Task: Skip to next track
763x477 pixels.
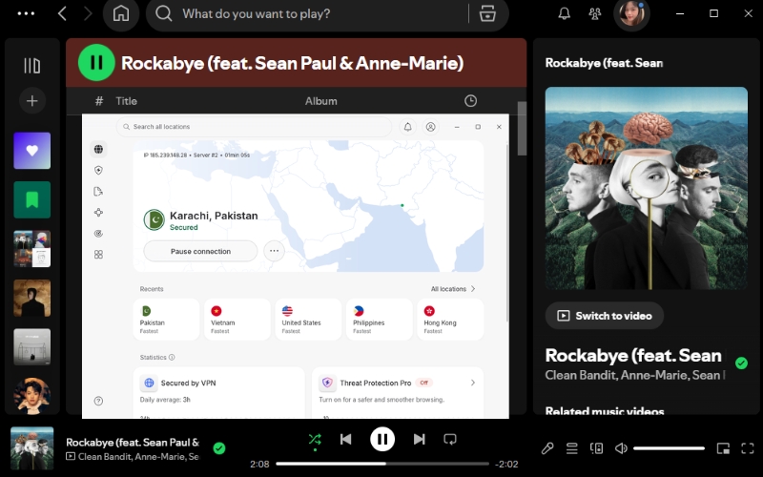Action: (419, 440)
